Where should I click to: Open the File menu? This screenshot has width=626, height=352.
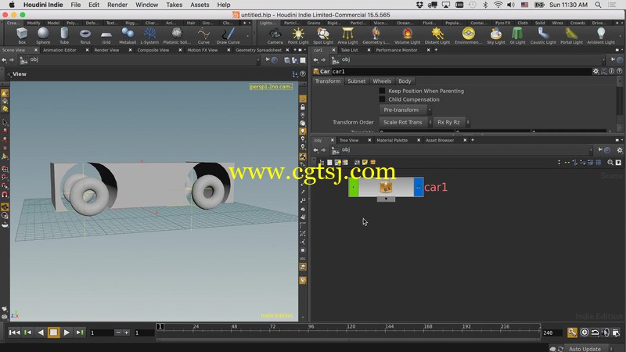tap(75, 5)
